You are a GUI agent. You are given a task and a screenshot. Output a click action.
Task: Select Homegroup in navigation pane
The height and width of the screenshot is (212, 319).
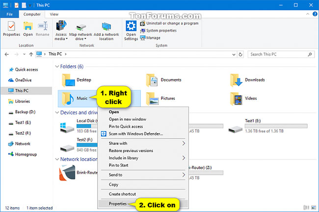click(x=23, y=155)
